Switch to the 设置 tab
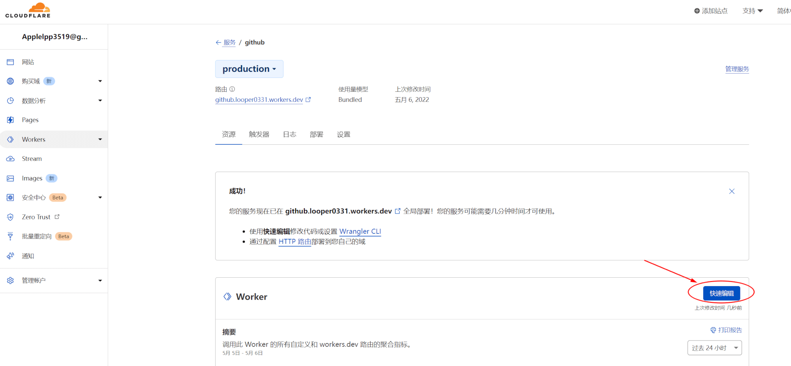Image resolution: width=791 pixels, height=366 pixels. [343, 134]
